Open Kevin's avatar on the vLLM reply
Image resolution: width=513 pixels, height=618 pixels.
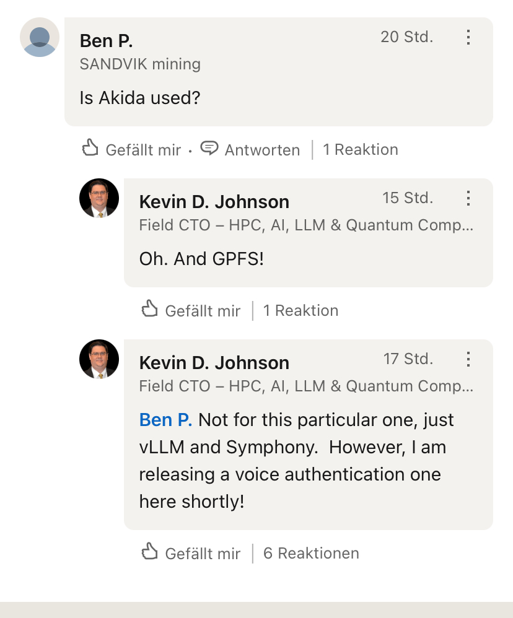coord(99,359)
